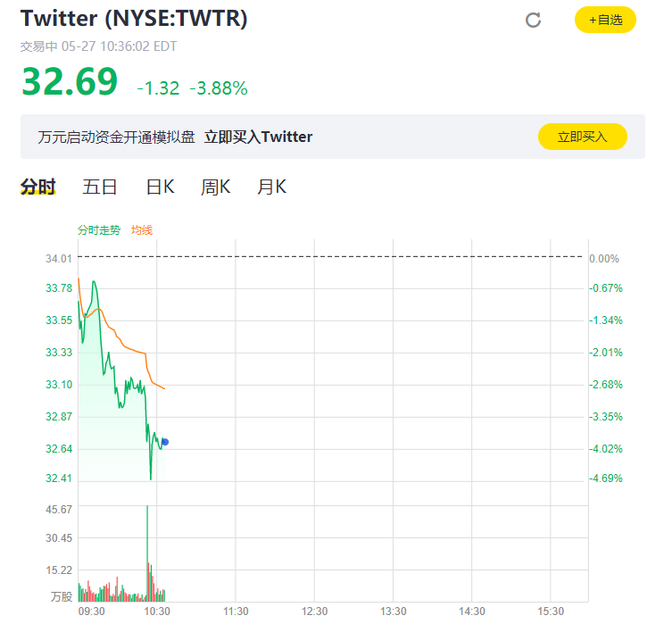
Task: Click the yellow 立即买入 button
Action: click(582, 137)
